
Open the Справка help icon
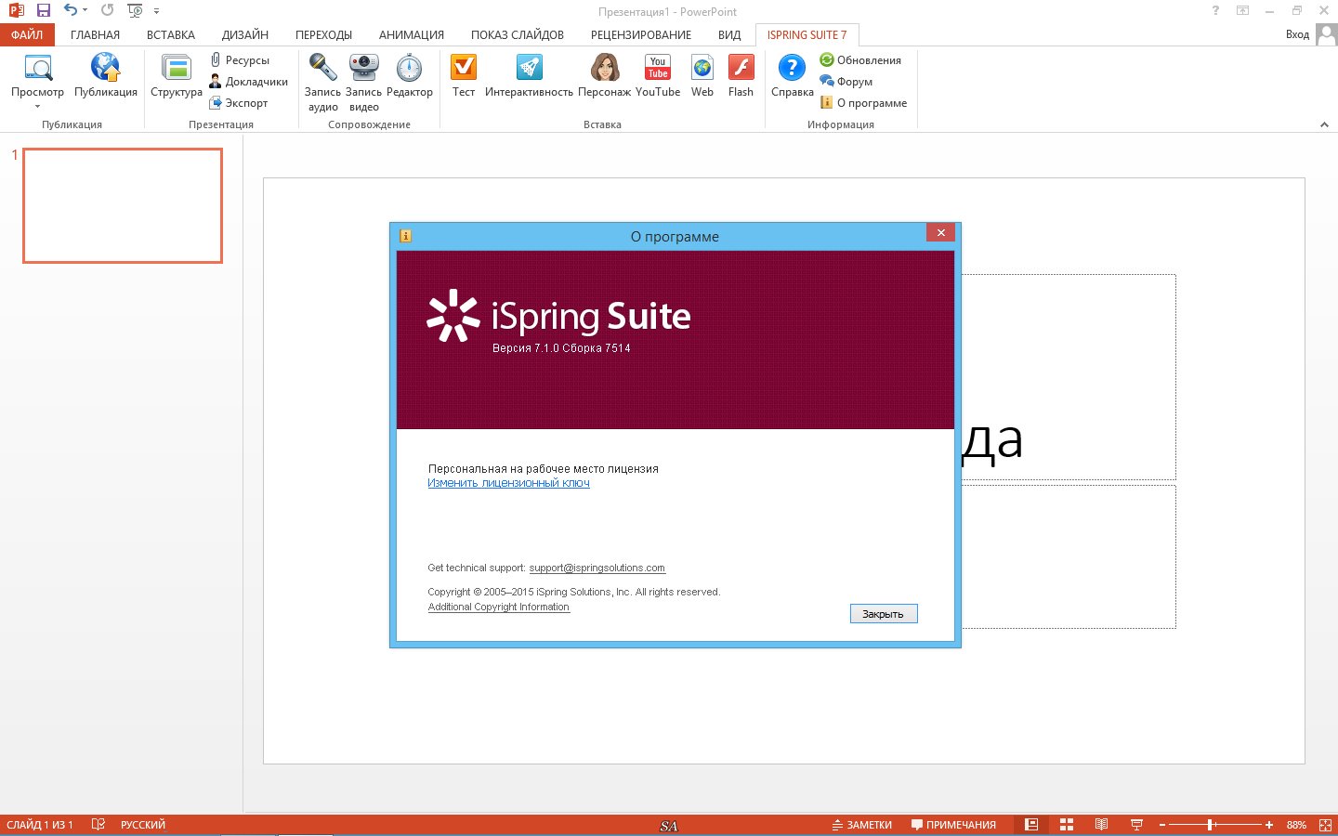click(x=792, y=69)
